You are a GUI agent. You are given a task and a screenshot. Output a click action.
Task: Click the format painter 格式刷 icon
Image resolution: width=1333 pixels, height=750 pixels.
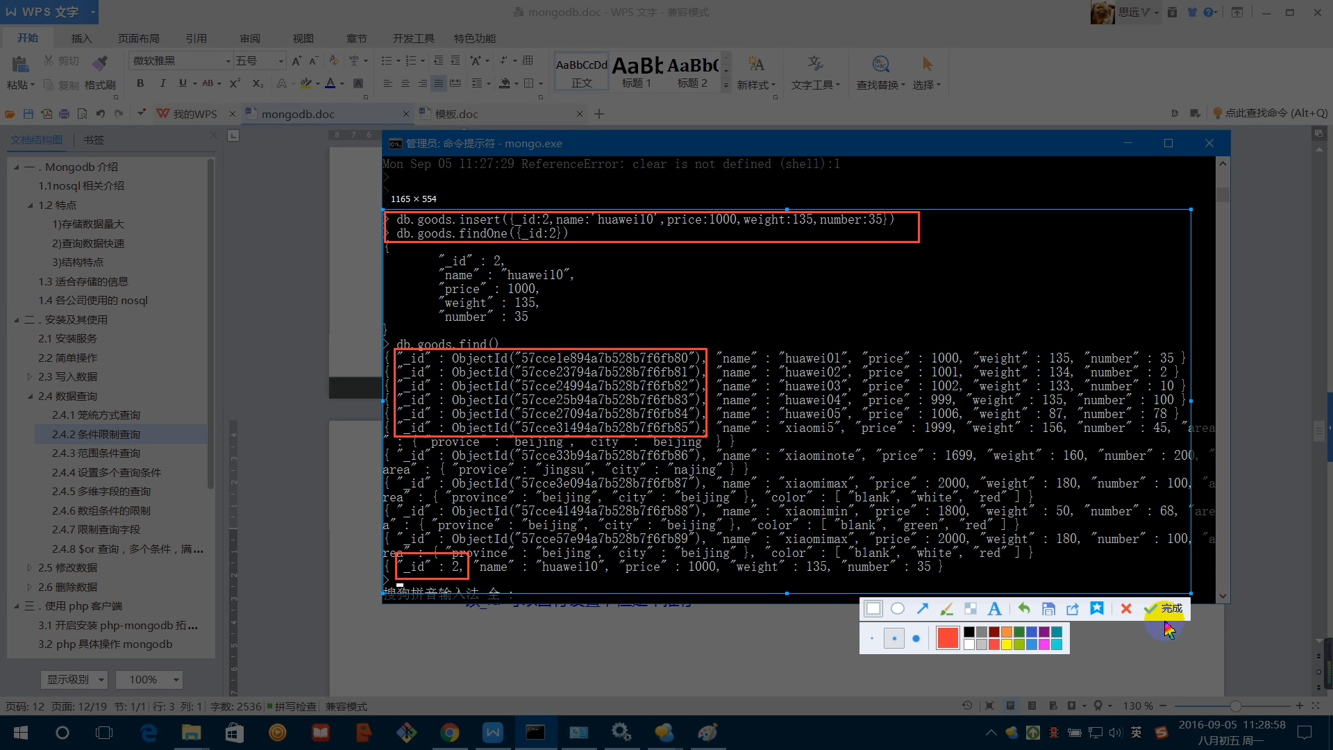(x=100, y=63)
